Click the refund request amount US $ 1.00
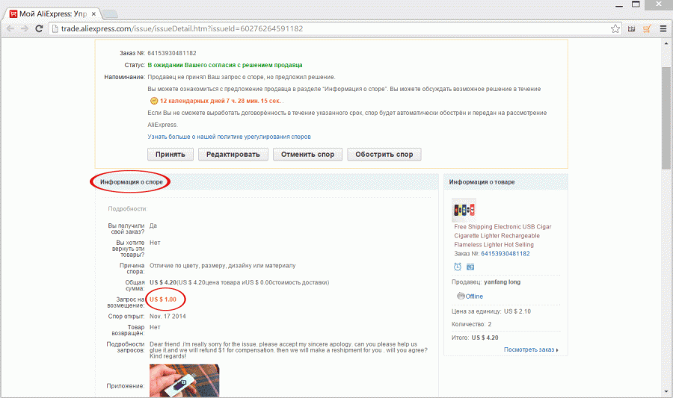The image size is (673, 398). click(163, 299)
